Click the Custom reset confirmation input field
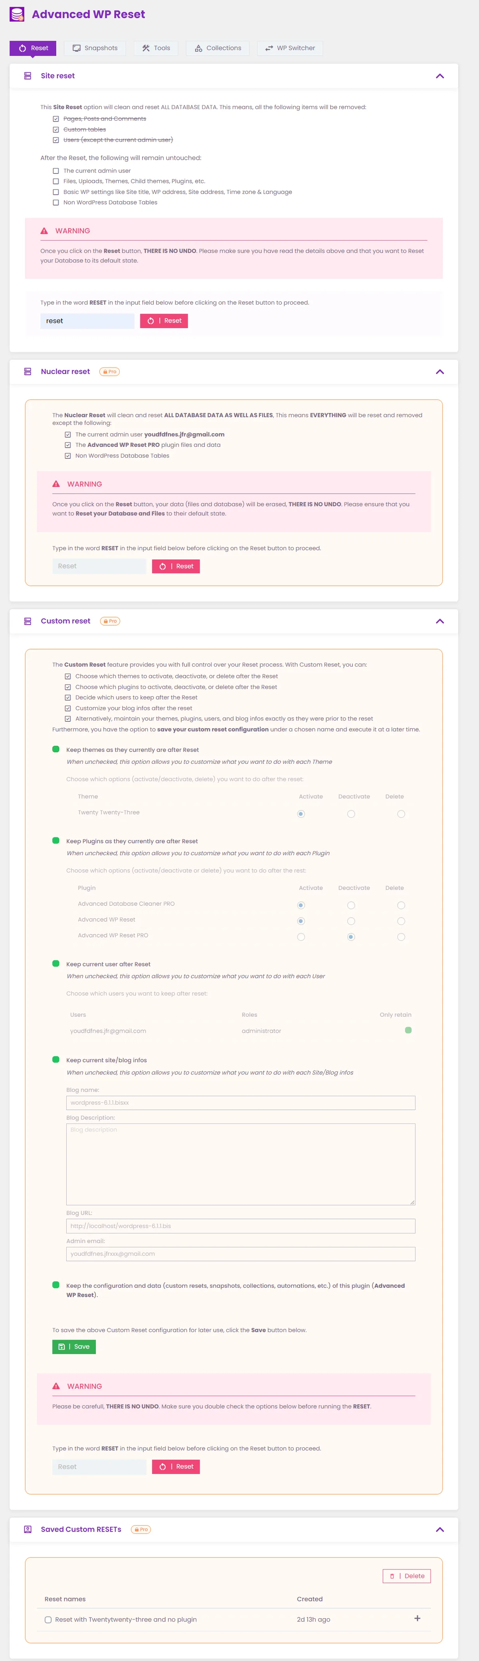479x1661 pixels. tap(99, 1467)
